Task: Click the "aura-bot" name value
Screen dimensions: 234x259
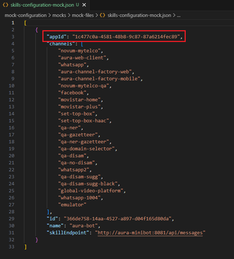Action: 83,226
